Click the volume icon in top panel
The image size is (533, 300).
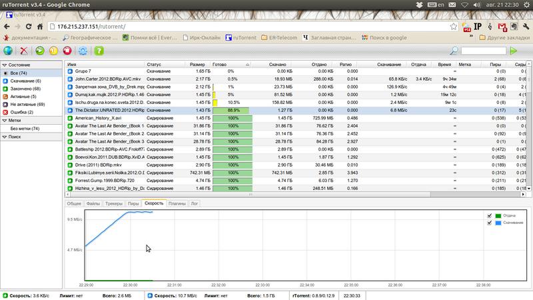[x=477, y=5]
